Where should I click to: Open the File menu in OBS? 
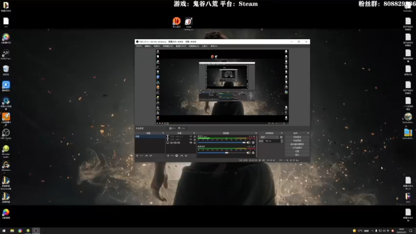point(139,46)
